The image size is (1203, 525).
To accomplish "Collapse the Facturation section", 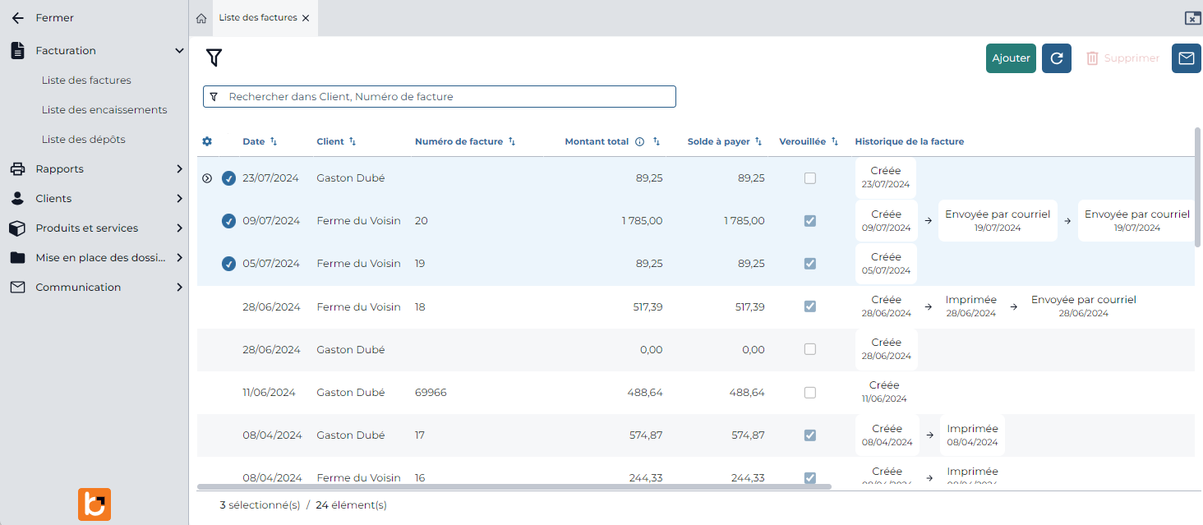I will [179, 51].
